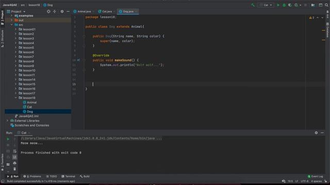Screen dimensions: 330x185
Task: Open the Project Structure icon
Action: click(x=313, y=5)
